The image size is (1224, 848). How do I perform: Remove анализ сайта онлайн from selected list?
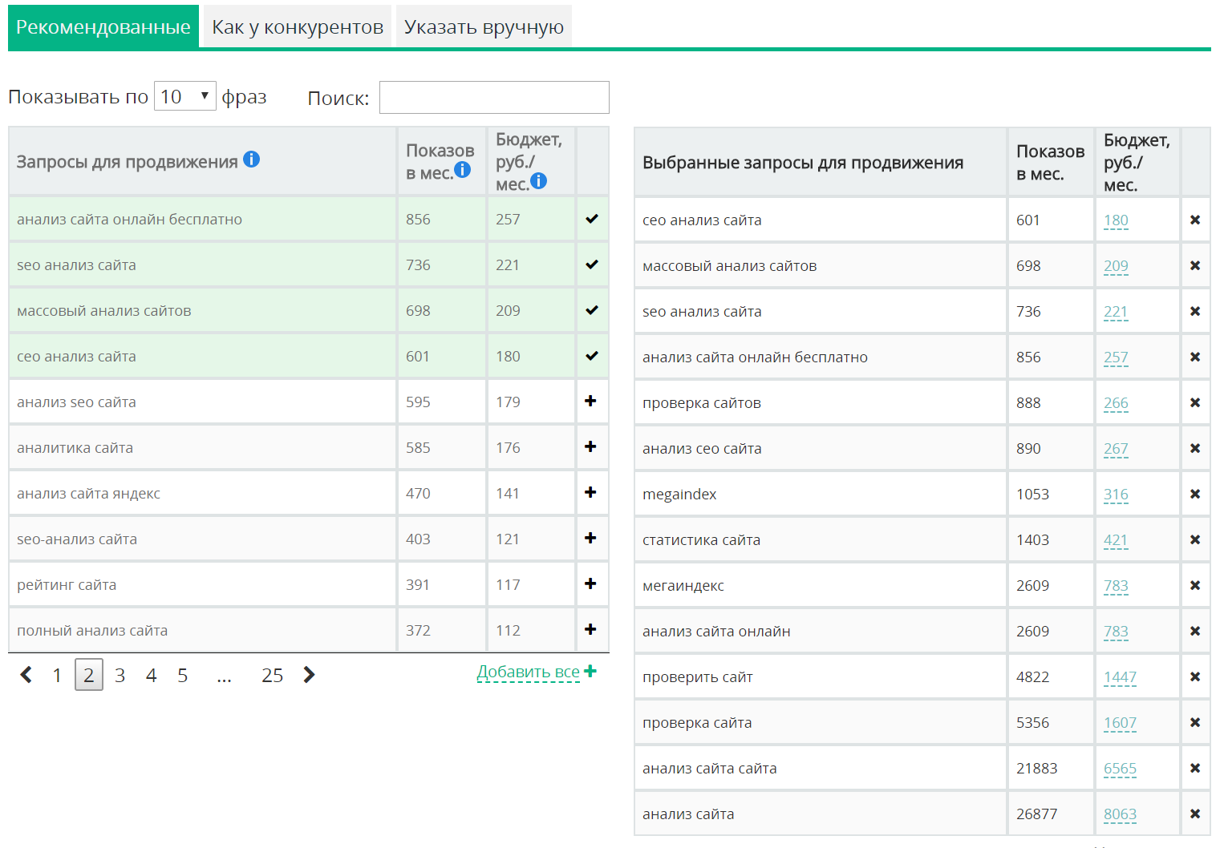pos(1195,631)
